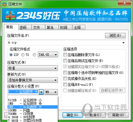Enable 压缩后删除源文件 checkbox
The image size is (133, 122).
[x=65, y=55]
